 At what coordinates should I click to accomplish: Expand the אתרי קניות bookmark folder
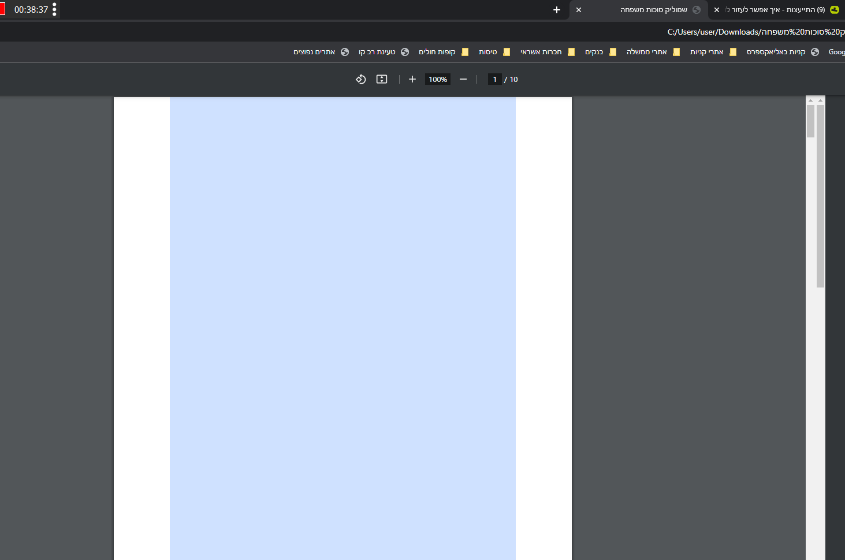(x=713, y=52)
